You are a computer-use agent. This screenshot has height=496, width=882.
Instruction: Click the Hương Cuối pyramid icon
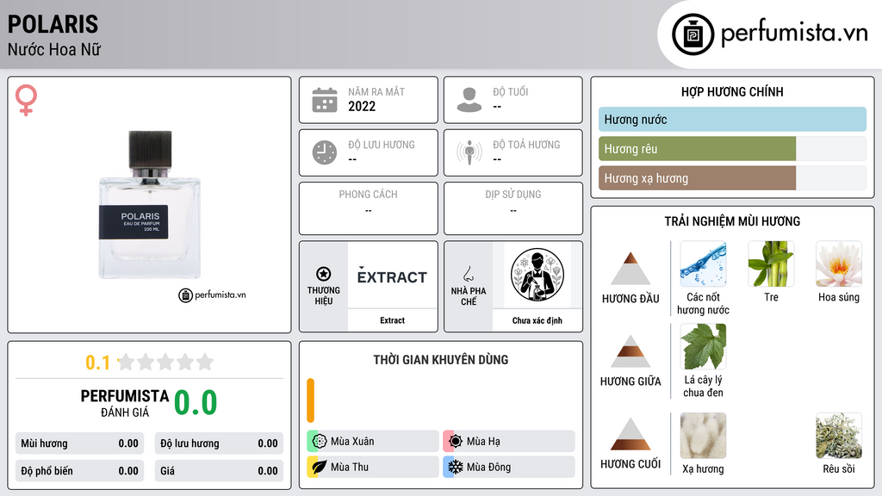630,434
